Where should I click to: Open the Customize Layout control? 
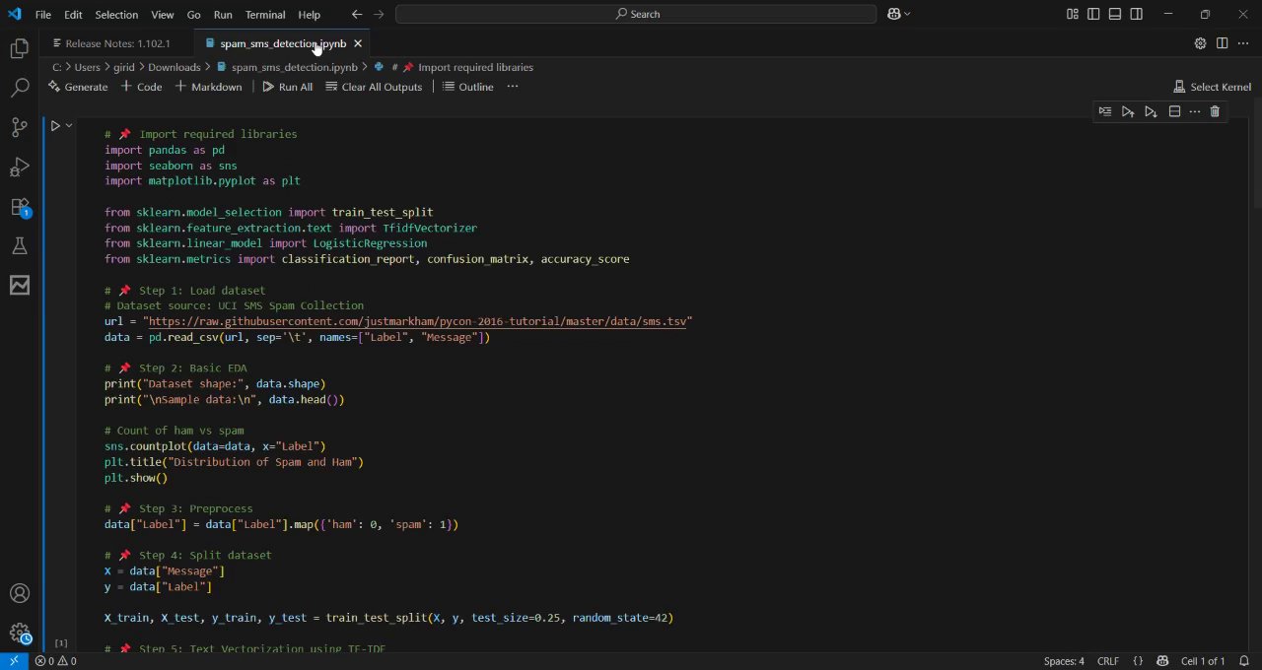coord(1072,14)
